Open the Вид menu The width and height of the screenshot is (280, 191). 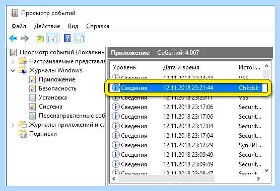[73, 26]
